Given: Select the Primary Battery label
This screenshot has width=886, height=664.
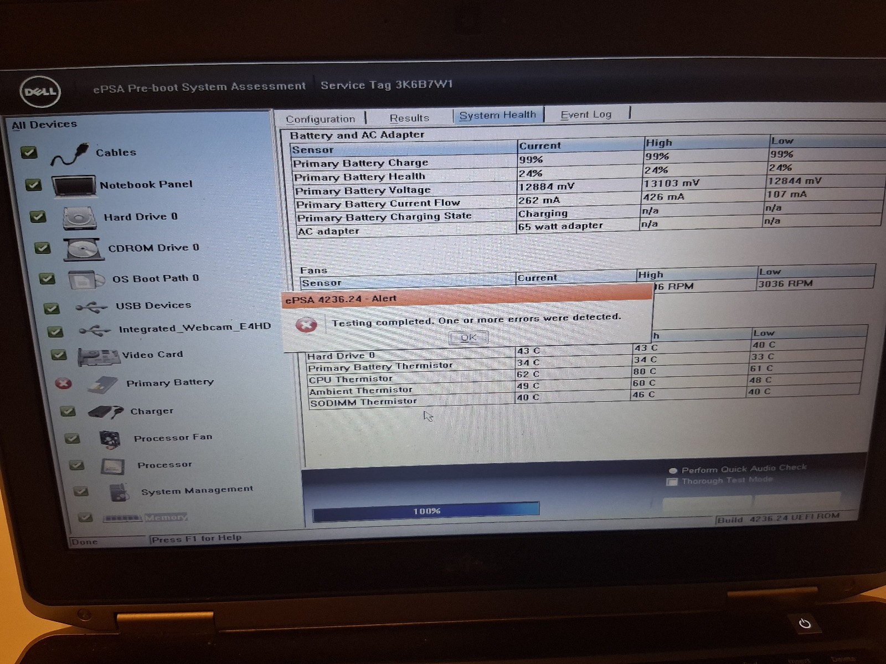Looking at the screenshot, I should click(170, 382).
